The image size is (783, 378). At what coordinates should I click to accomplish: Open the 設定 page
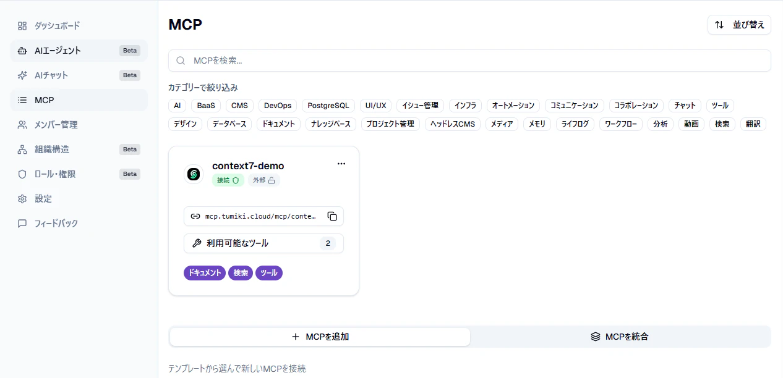(79, 199)
